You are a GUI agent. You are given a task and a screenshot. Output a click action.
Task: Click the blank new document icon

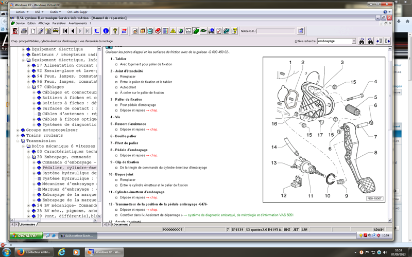coord(33,31)
